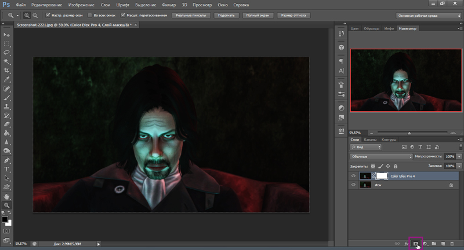
Task: Switch to the Контуры tab
Action: 389,139
